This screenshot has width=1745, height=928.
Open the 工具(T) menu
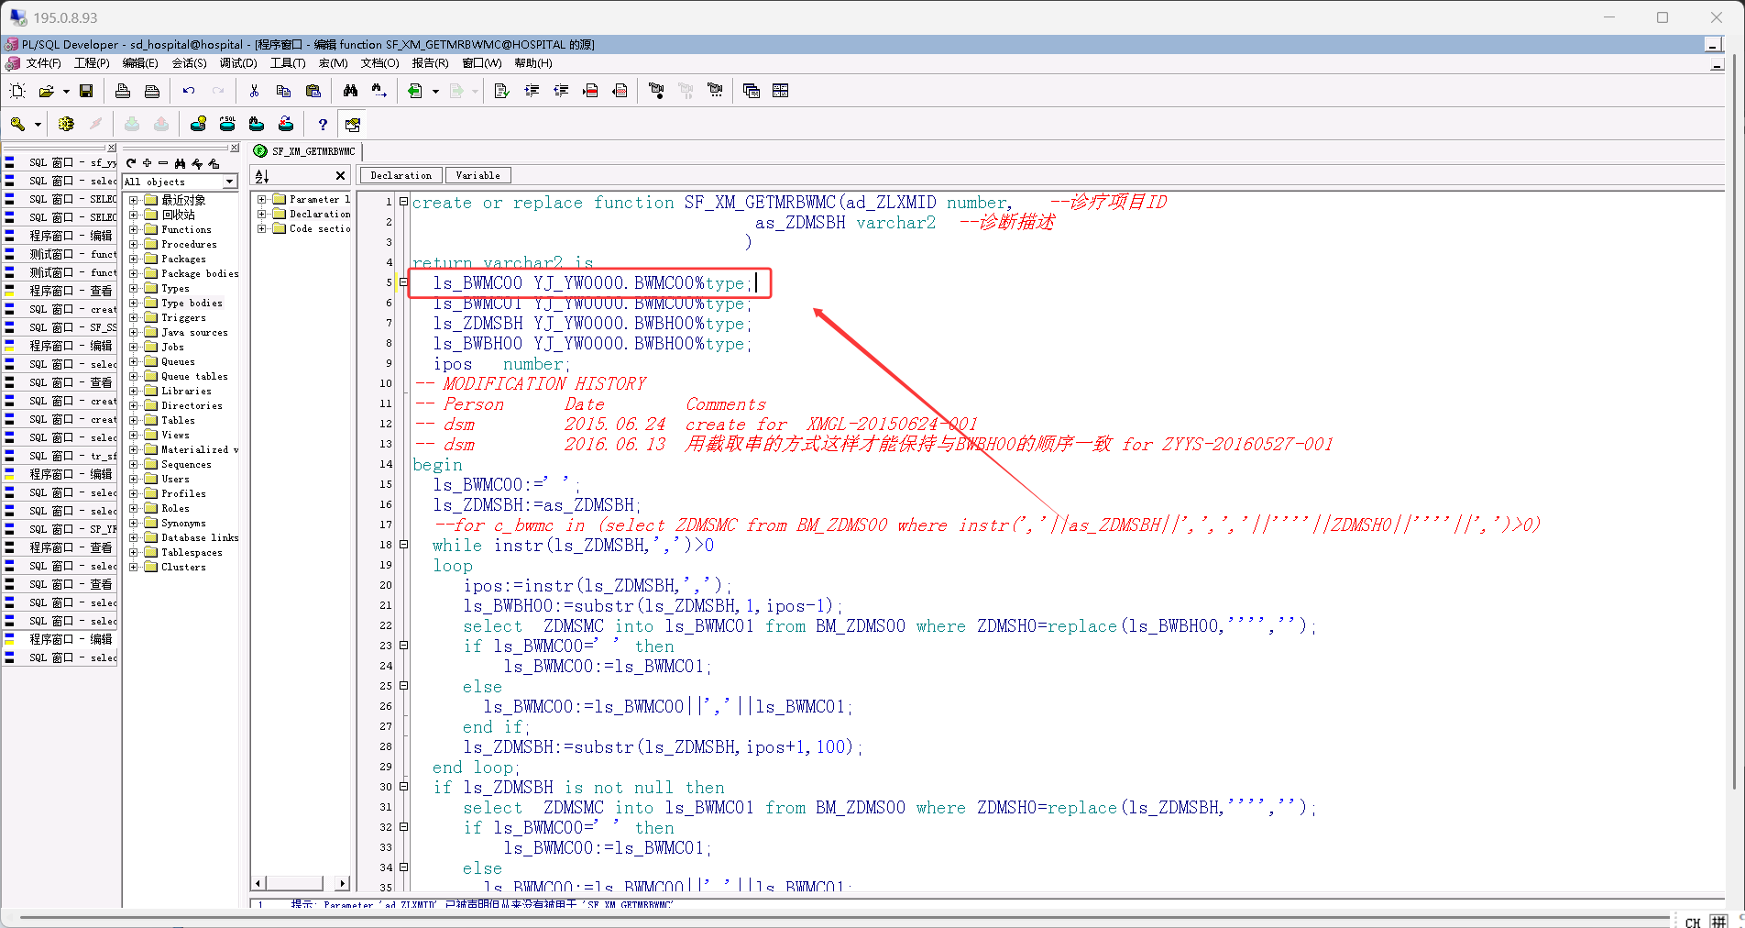[288, 63]
